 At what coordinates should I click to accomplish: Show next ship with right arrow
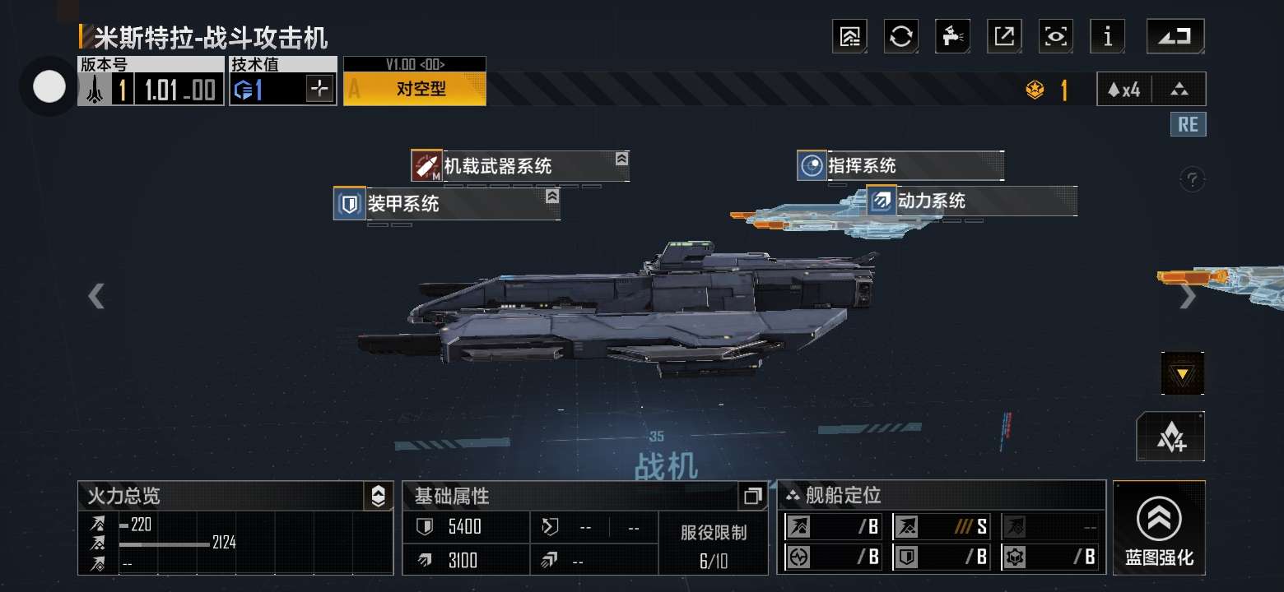(1187, 296)
